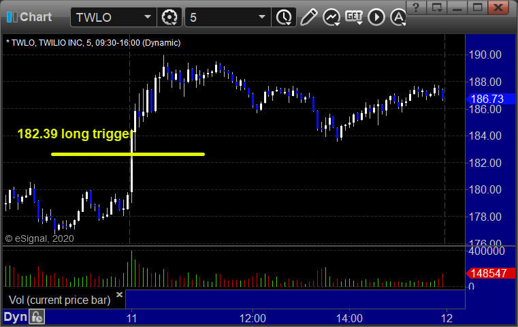Click the 182.39 long trigger text
This screenshot has width=518, height=327.
[x=76, y=134]
